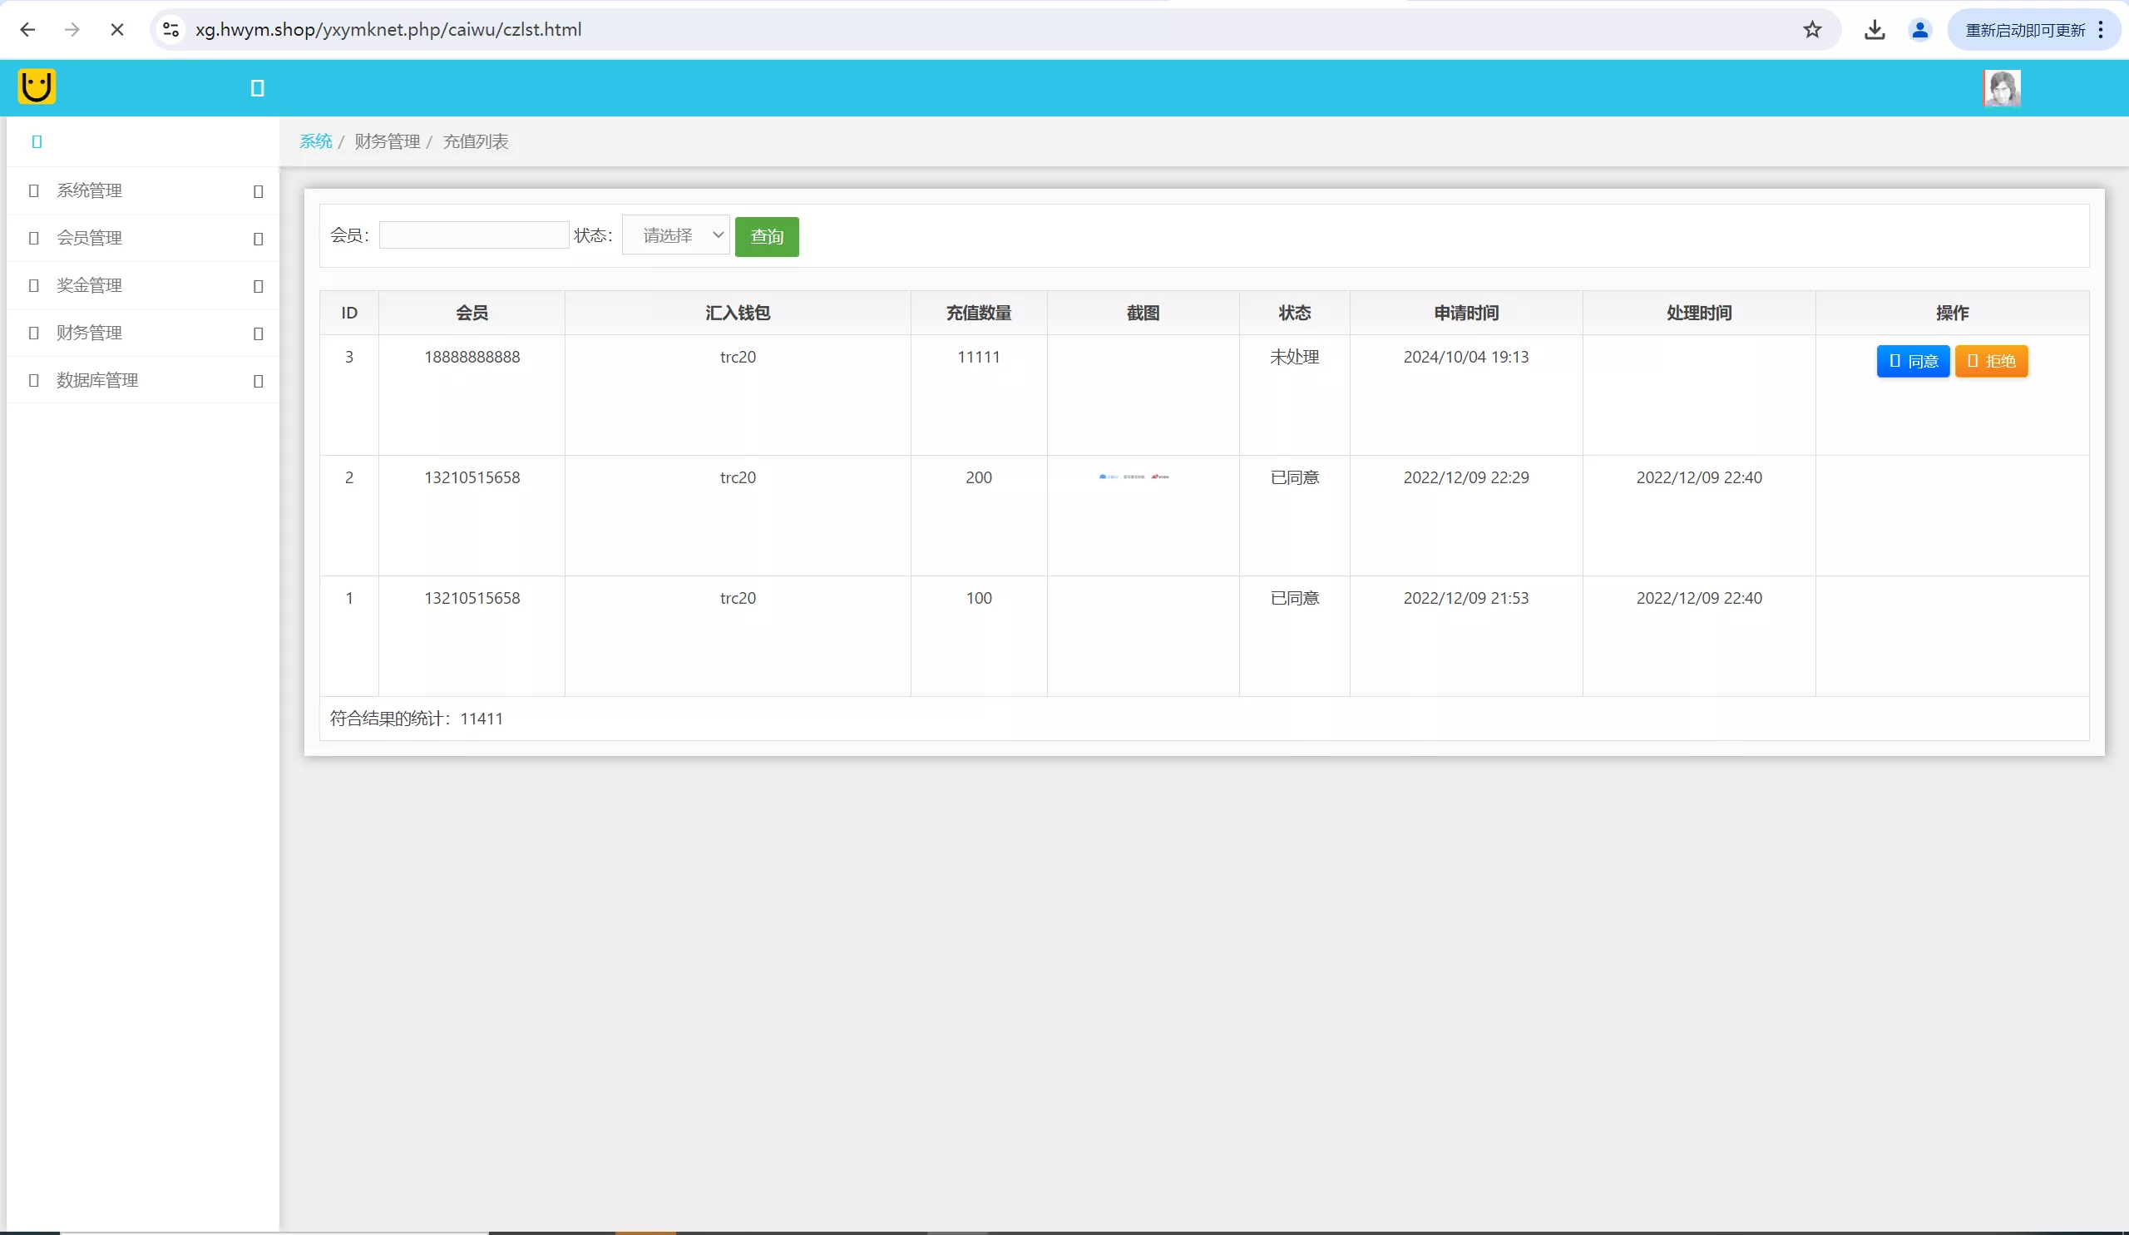Open the 奖金管理 menu item
Screen dimensions: 2129x1235
click(x=89, y=285)
